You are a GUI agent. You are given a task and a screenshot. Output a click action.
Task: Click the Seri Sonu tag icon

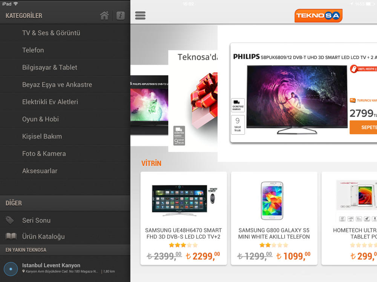[x=10, y=220]
